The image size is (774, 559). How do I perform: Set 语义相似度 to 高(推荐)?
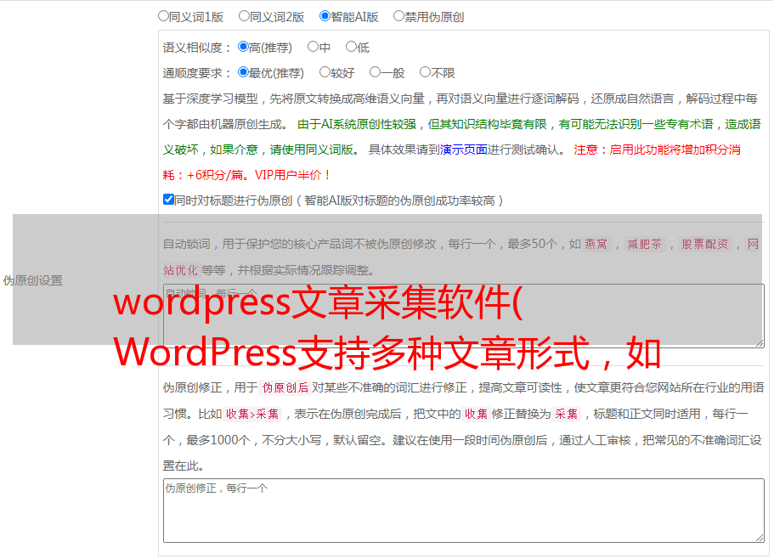(x=243, y=47)
